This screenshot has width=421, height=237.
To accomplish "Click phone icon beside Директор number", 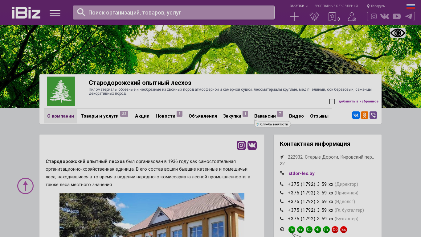I will point(282,184).
